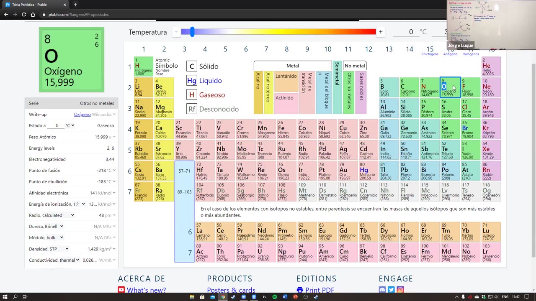This screenshot has width=536, height=301.
Task: Open Microsoft Store from the taskbar
Action: click(x=202, y=297)
